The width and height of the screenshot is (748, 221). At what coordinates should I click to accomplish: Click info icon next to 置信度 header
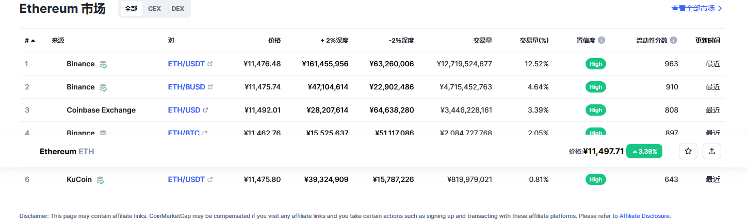point(601,40)
